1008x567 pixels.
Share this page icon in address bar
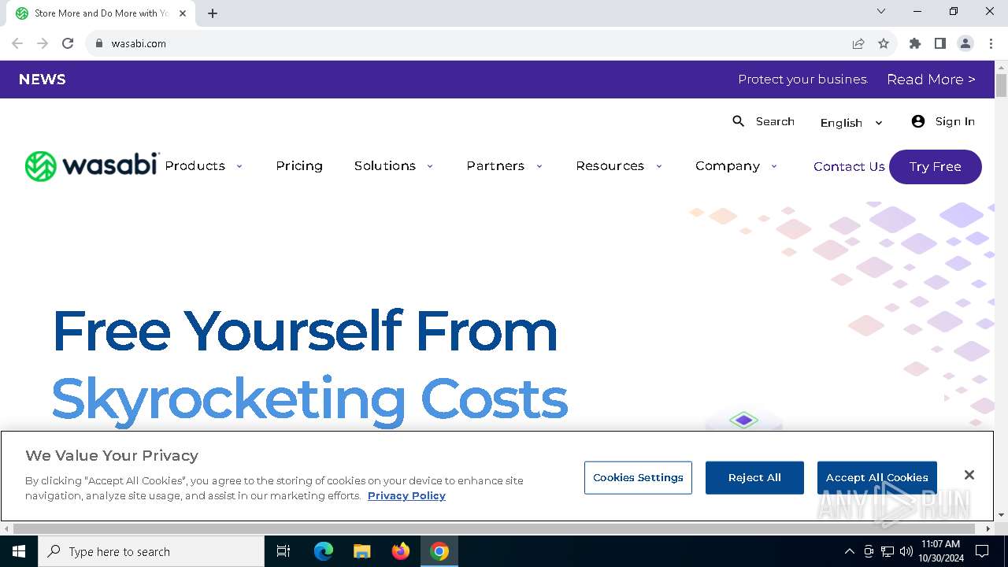(858, 43)
